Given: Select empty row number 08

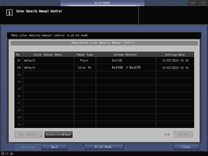Looking at the screenshot, I should pos(104,110).
